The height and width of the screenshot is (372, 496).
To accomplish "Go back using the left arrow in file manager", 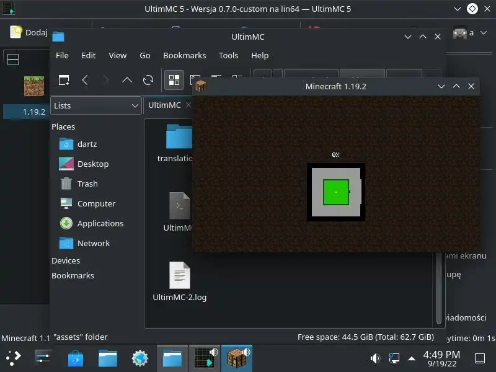I will (85, 80).
